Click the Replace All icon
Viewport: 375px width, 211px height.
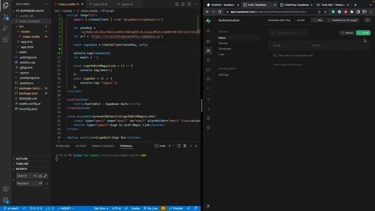coord(47,183)
